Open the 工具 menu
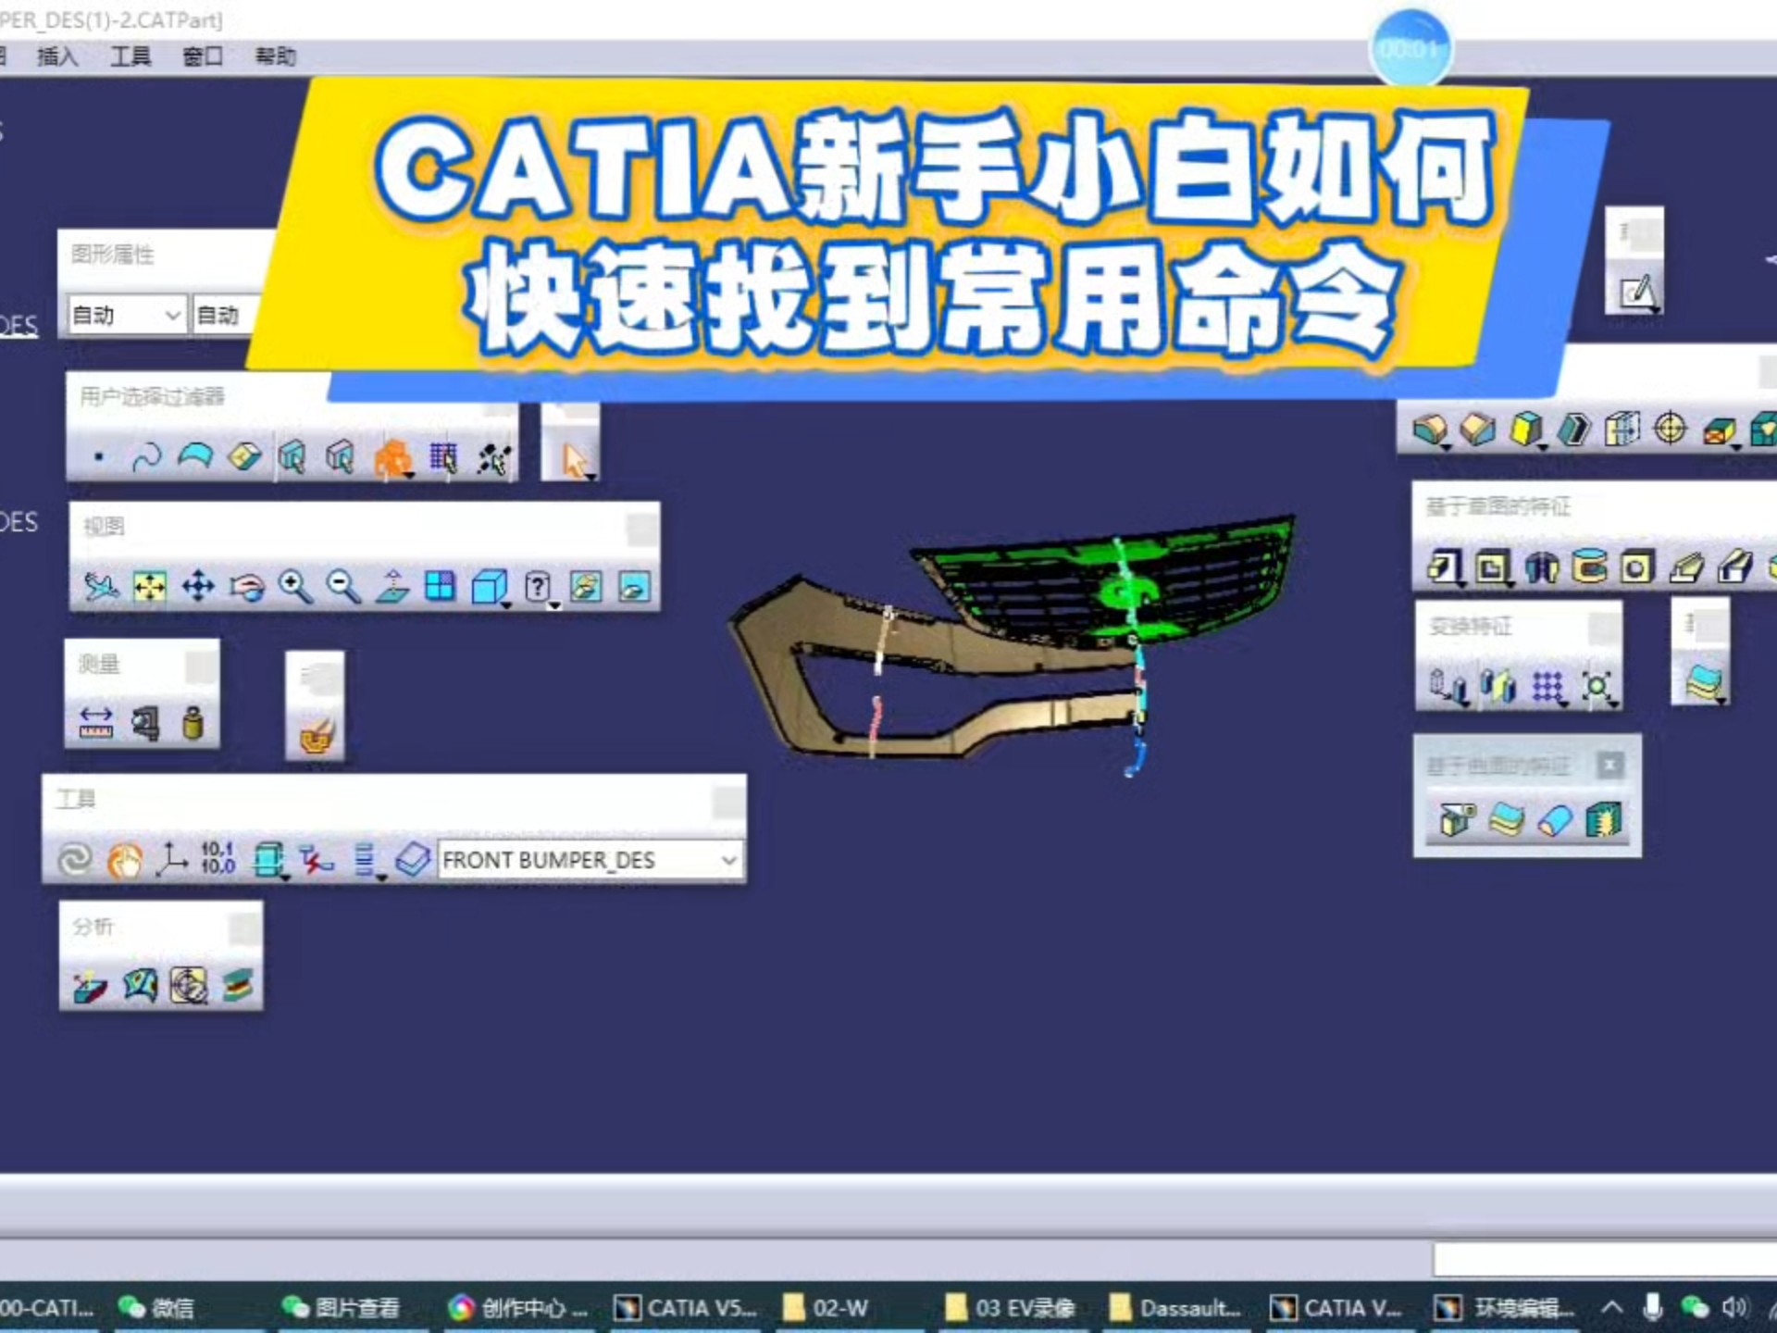This screenshot has width=1777, height=1333. pyautogui.click(x=130, y=56)
